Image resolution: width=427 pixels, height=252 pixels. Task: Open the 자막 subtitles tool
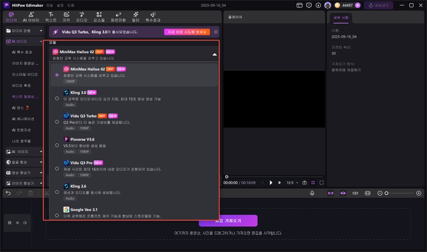pos(66,17)
